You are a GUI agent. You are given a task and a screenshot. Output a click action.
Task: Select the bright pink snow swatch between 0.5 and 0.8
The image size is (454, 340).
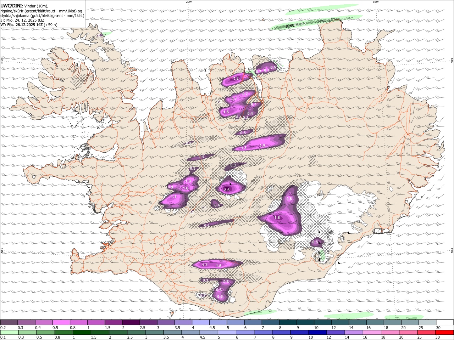pyautogui.click(x=61, y=322)
